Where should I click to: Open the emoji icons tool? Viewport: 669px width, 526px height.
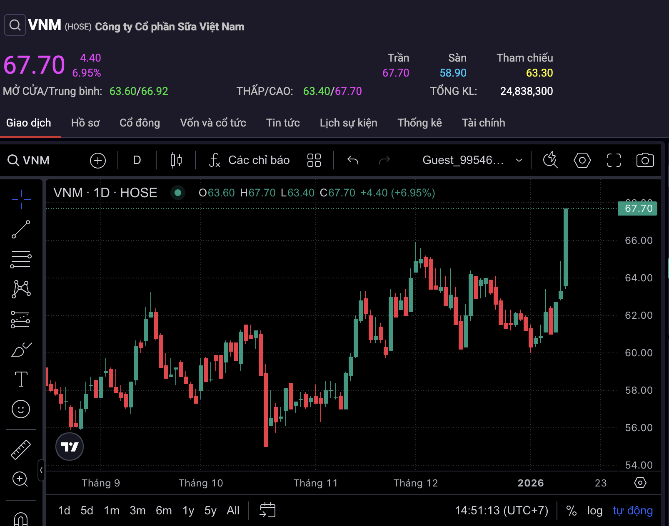coord(21,409)
